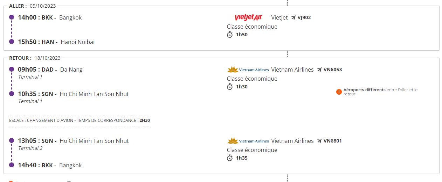Click the plane icon next to VJ902
Viewport: 442px width, 182px height.
click(x=294, y=17)
